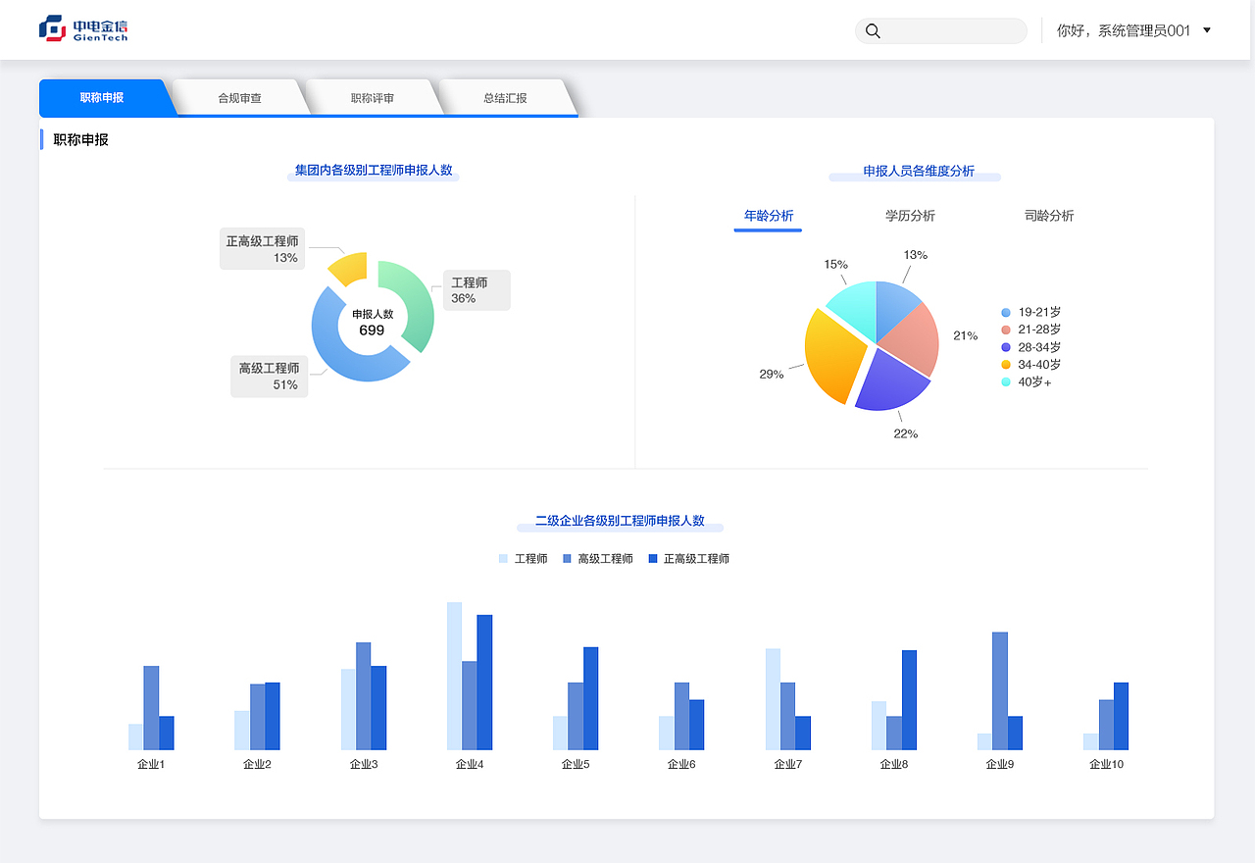The height and width of the screenshot is (863, 1255).
Task: Open the 总结汇报 tab
Action: (x=503, y=96)
